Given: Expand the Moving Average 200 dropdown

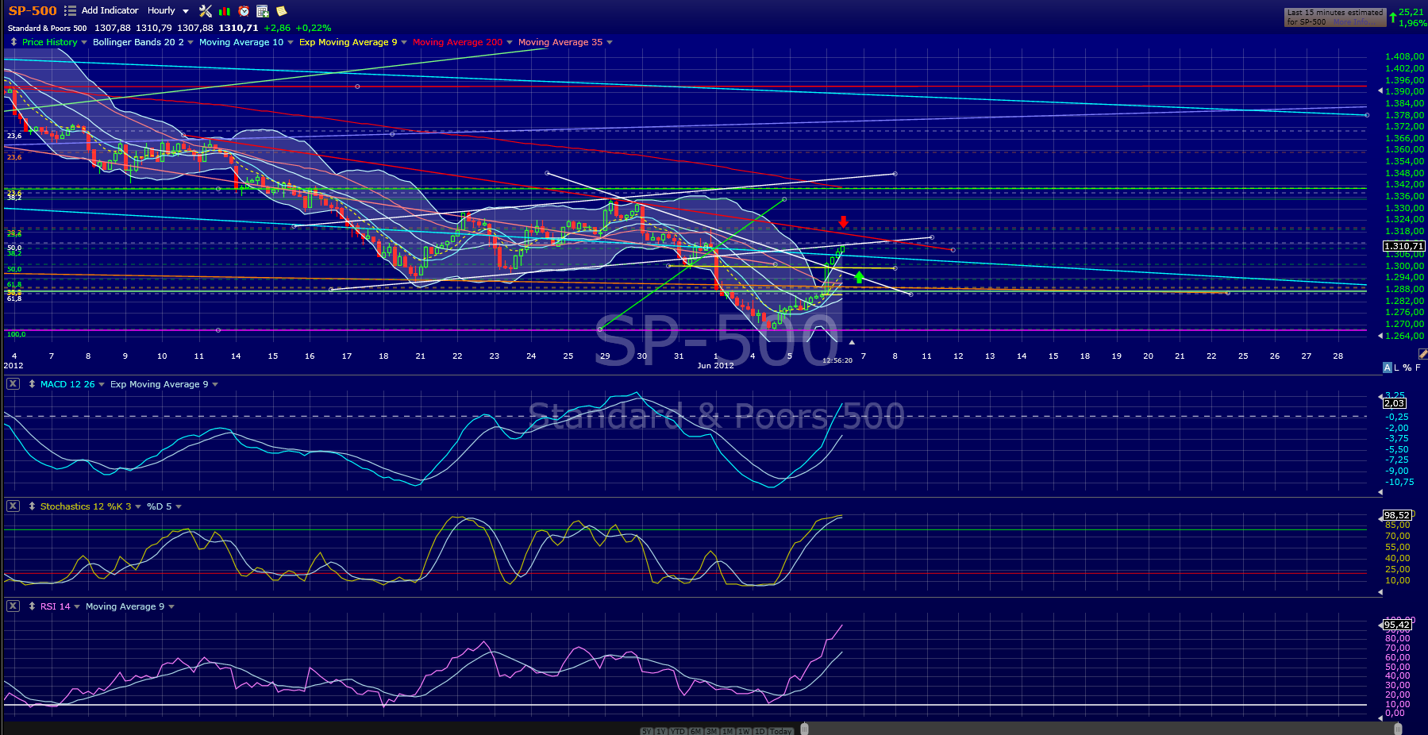Looking at the screenshot, I should pyautogui.click(x=510, y=43).
